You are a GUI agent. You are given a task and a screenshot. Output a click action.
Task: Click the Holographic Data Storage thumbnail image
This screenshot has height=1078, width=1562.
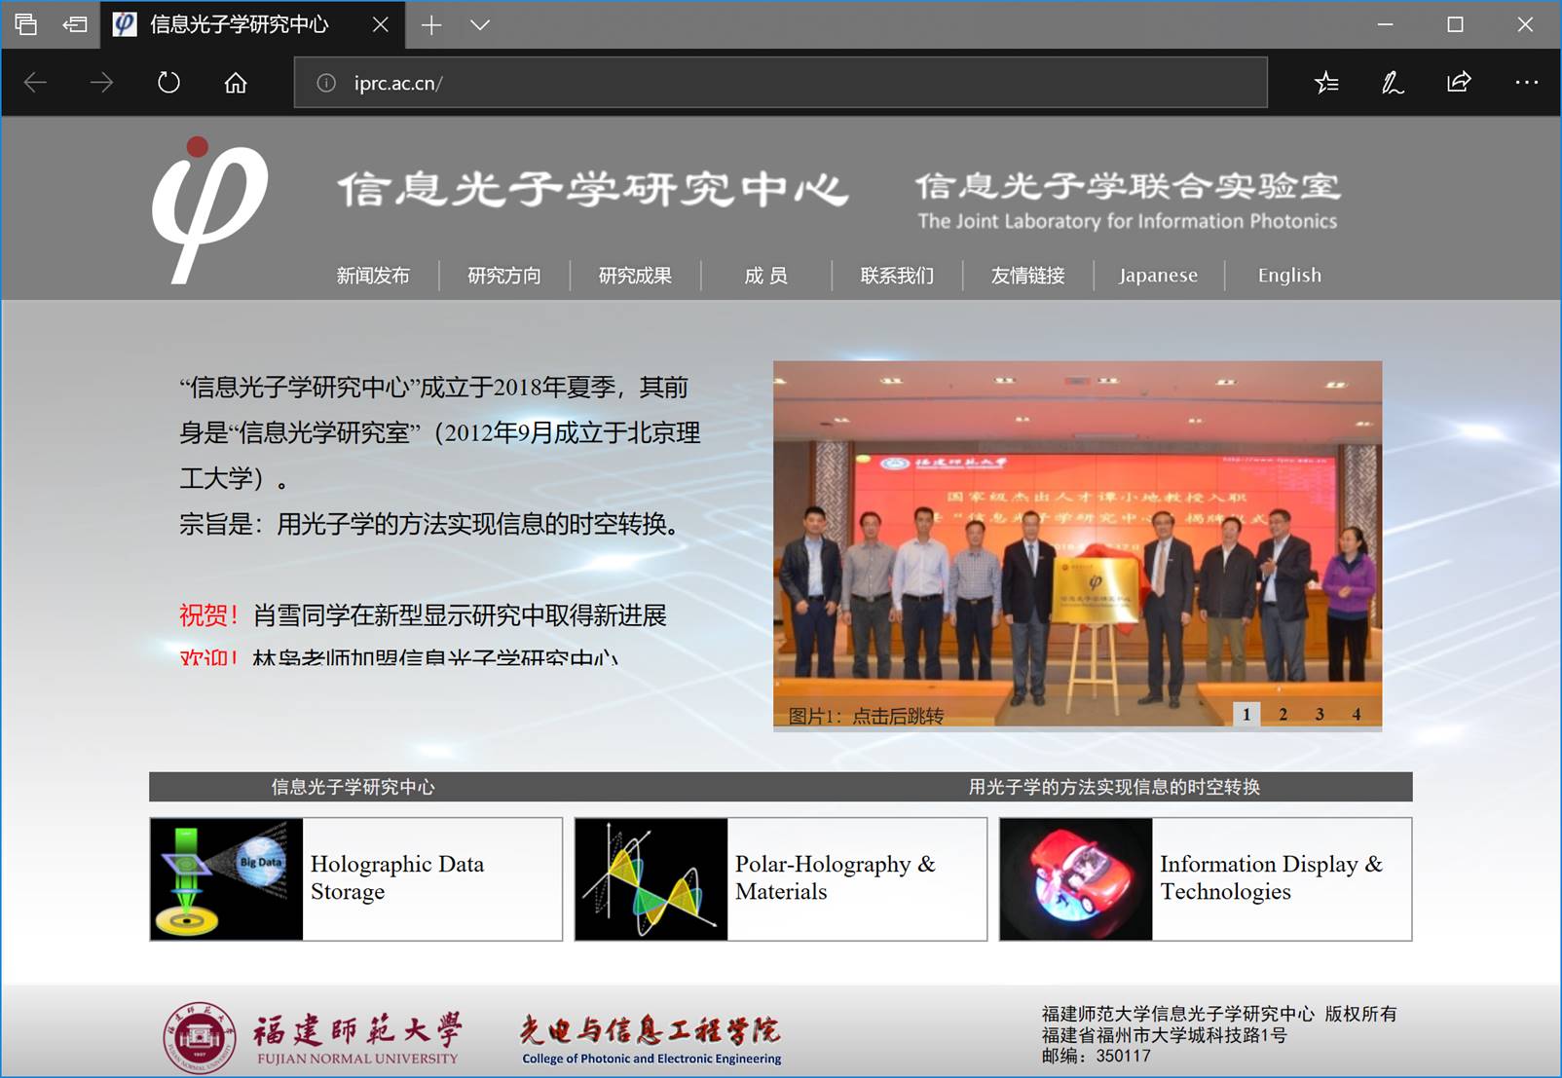tap(226, 879)
